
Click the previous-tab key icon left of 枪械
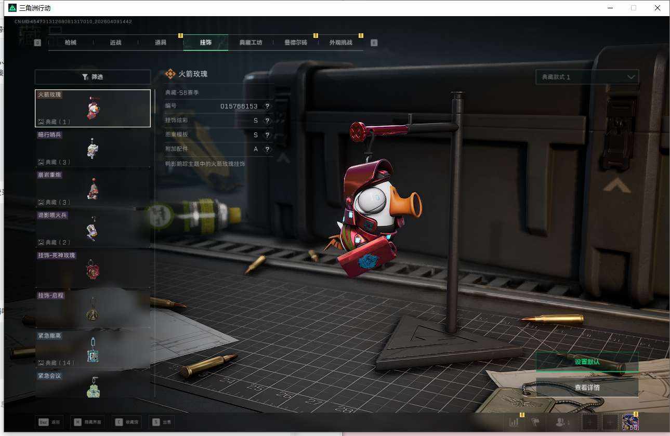[x=37, y=43]
